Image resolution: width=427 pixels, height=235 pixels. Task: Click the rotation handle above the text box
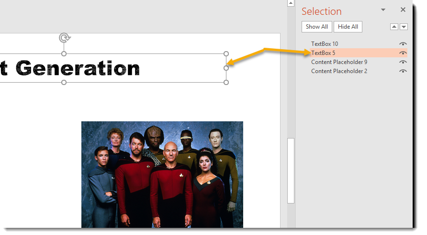(65, 38)
